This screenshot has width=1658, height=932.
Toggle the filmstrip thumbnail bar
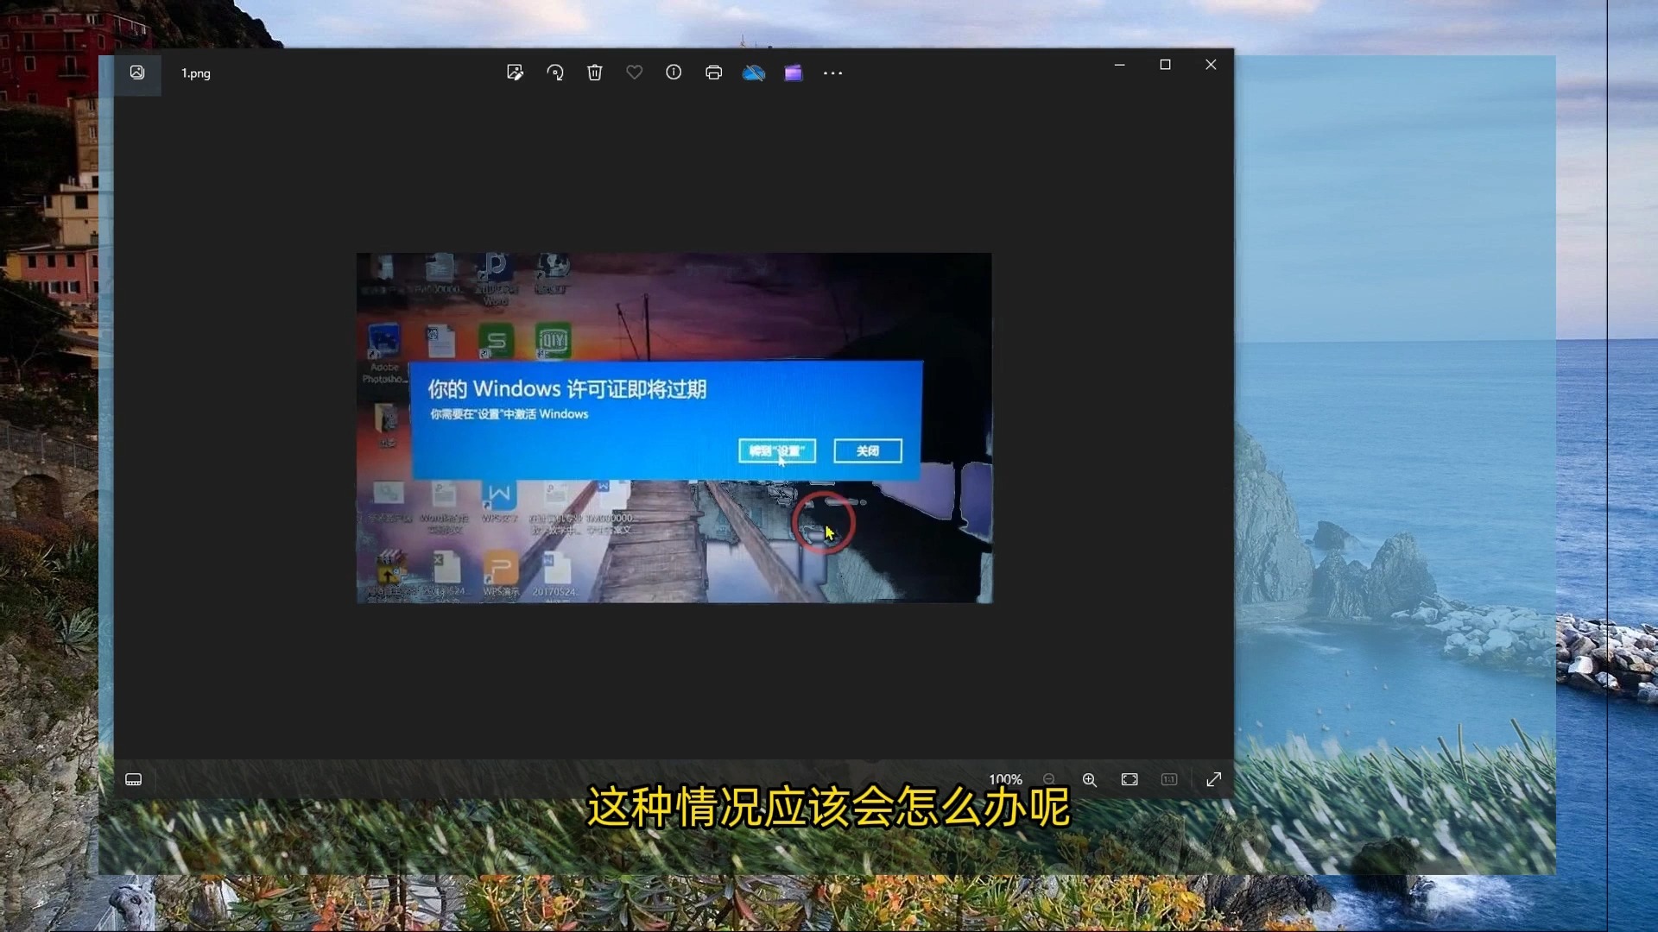point(134,779)
